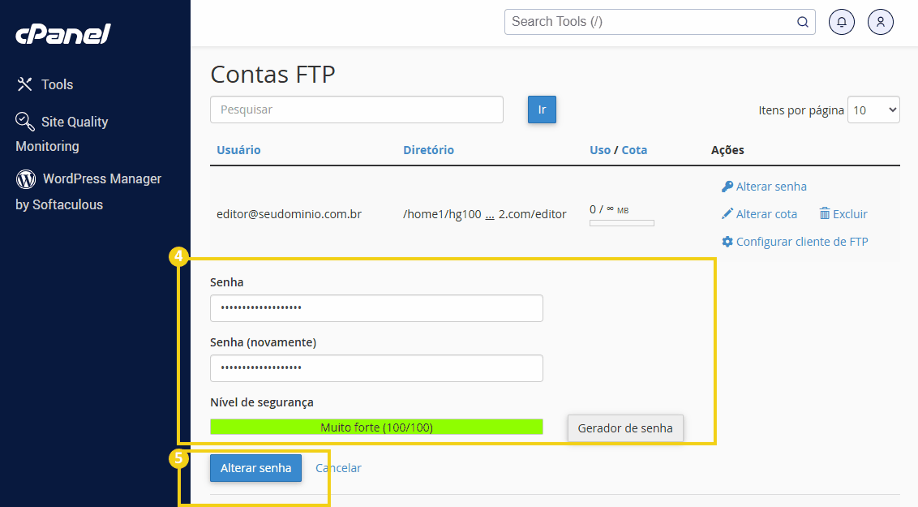Click the Contas FTP heading
Image resolution: width=918 pixels, height=507 pixels.
click(272, 75)
